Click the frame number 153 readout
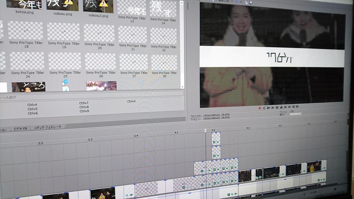354x199 pixels. tap(292, 112)
